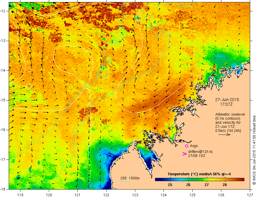
Task: Click the -14 latitude axis label
Action: tap(3, 70)
